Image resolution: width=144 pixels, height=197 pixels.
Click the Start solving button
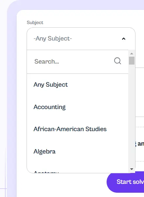tap(125, 182)
